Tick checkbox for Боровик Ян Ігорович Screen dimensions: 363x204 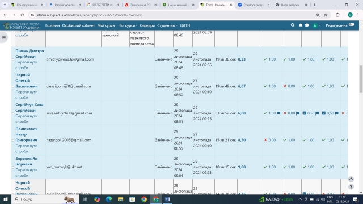click(13, 167)
